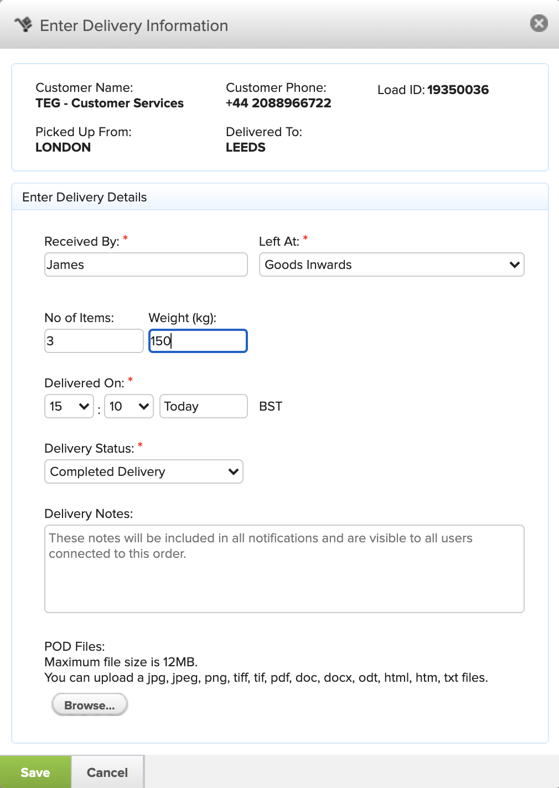Image resolution: width=559 pixels, height=788 pixels.
Task: Focus the Weight (kg) input box
Action: pyautogui.click(x=198, y=341)
